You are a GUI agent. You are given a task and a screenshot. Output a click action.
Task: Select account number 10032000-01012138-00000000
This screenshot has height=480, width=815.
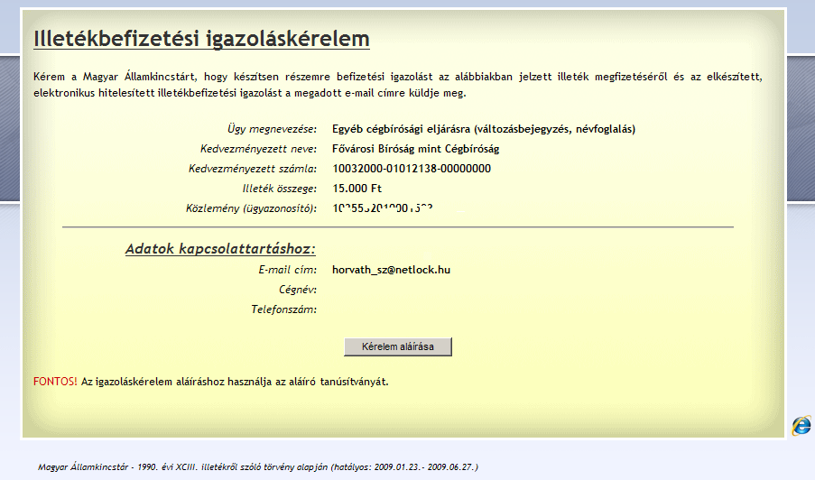pyautogui.click(x=412, y=169)
